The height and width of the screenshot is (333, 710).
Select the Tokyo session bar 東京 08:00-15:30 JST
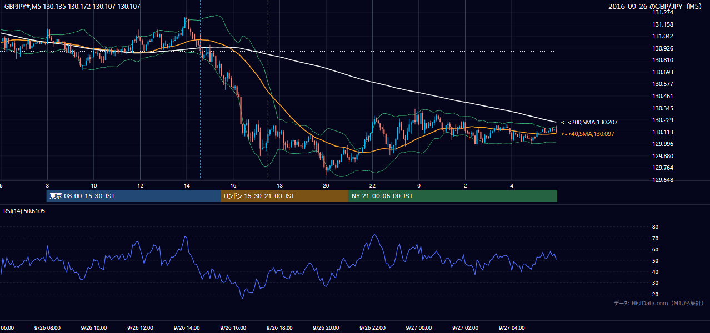133,196
